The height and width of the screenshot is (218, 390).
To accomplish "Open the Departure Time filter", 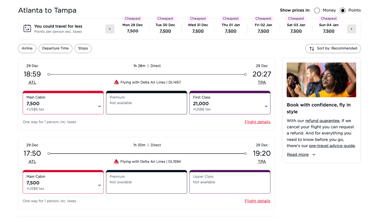I will point(55,48).
